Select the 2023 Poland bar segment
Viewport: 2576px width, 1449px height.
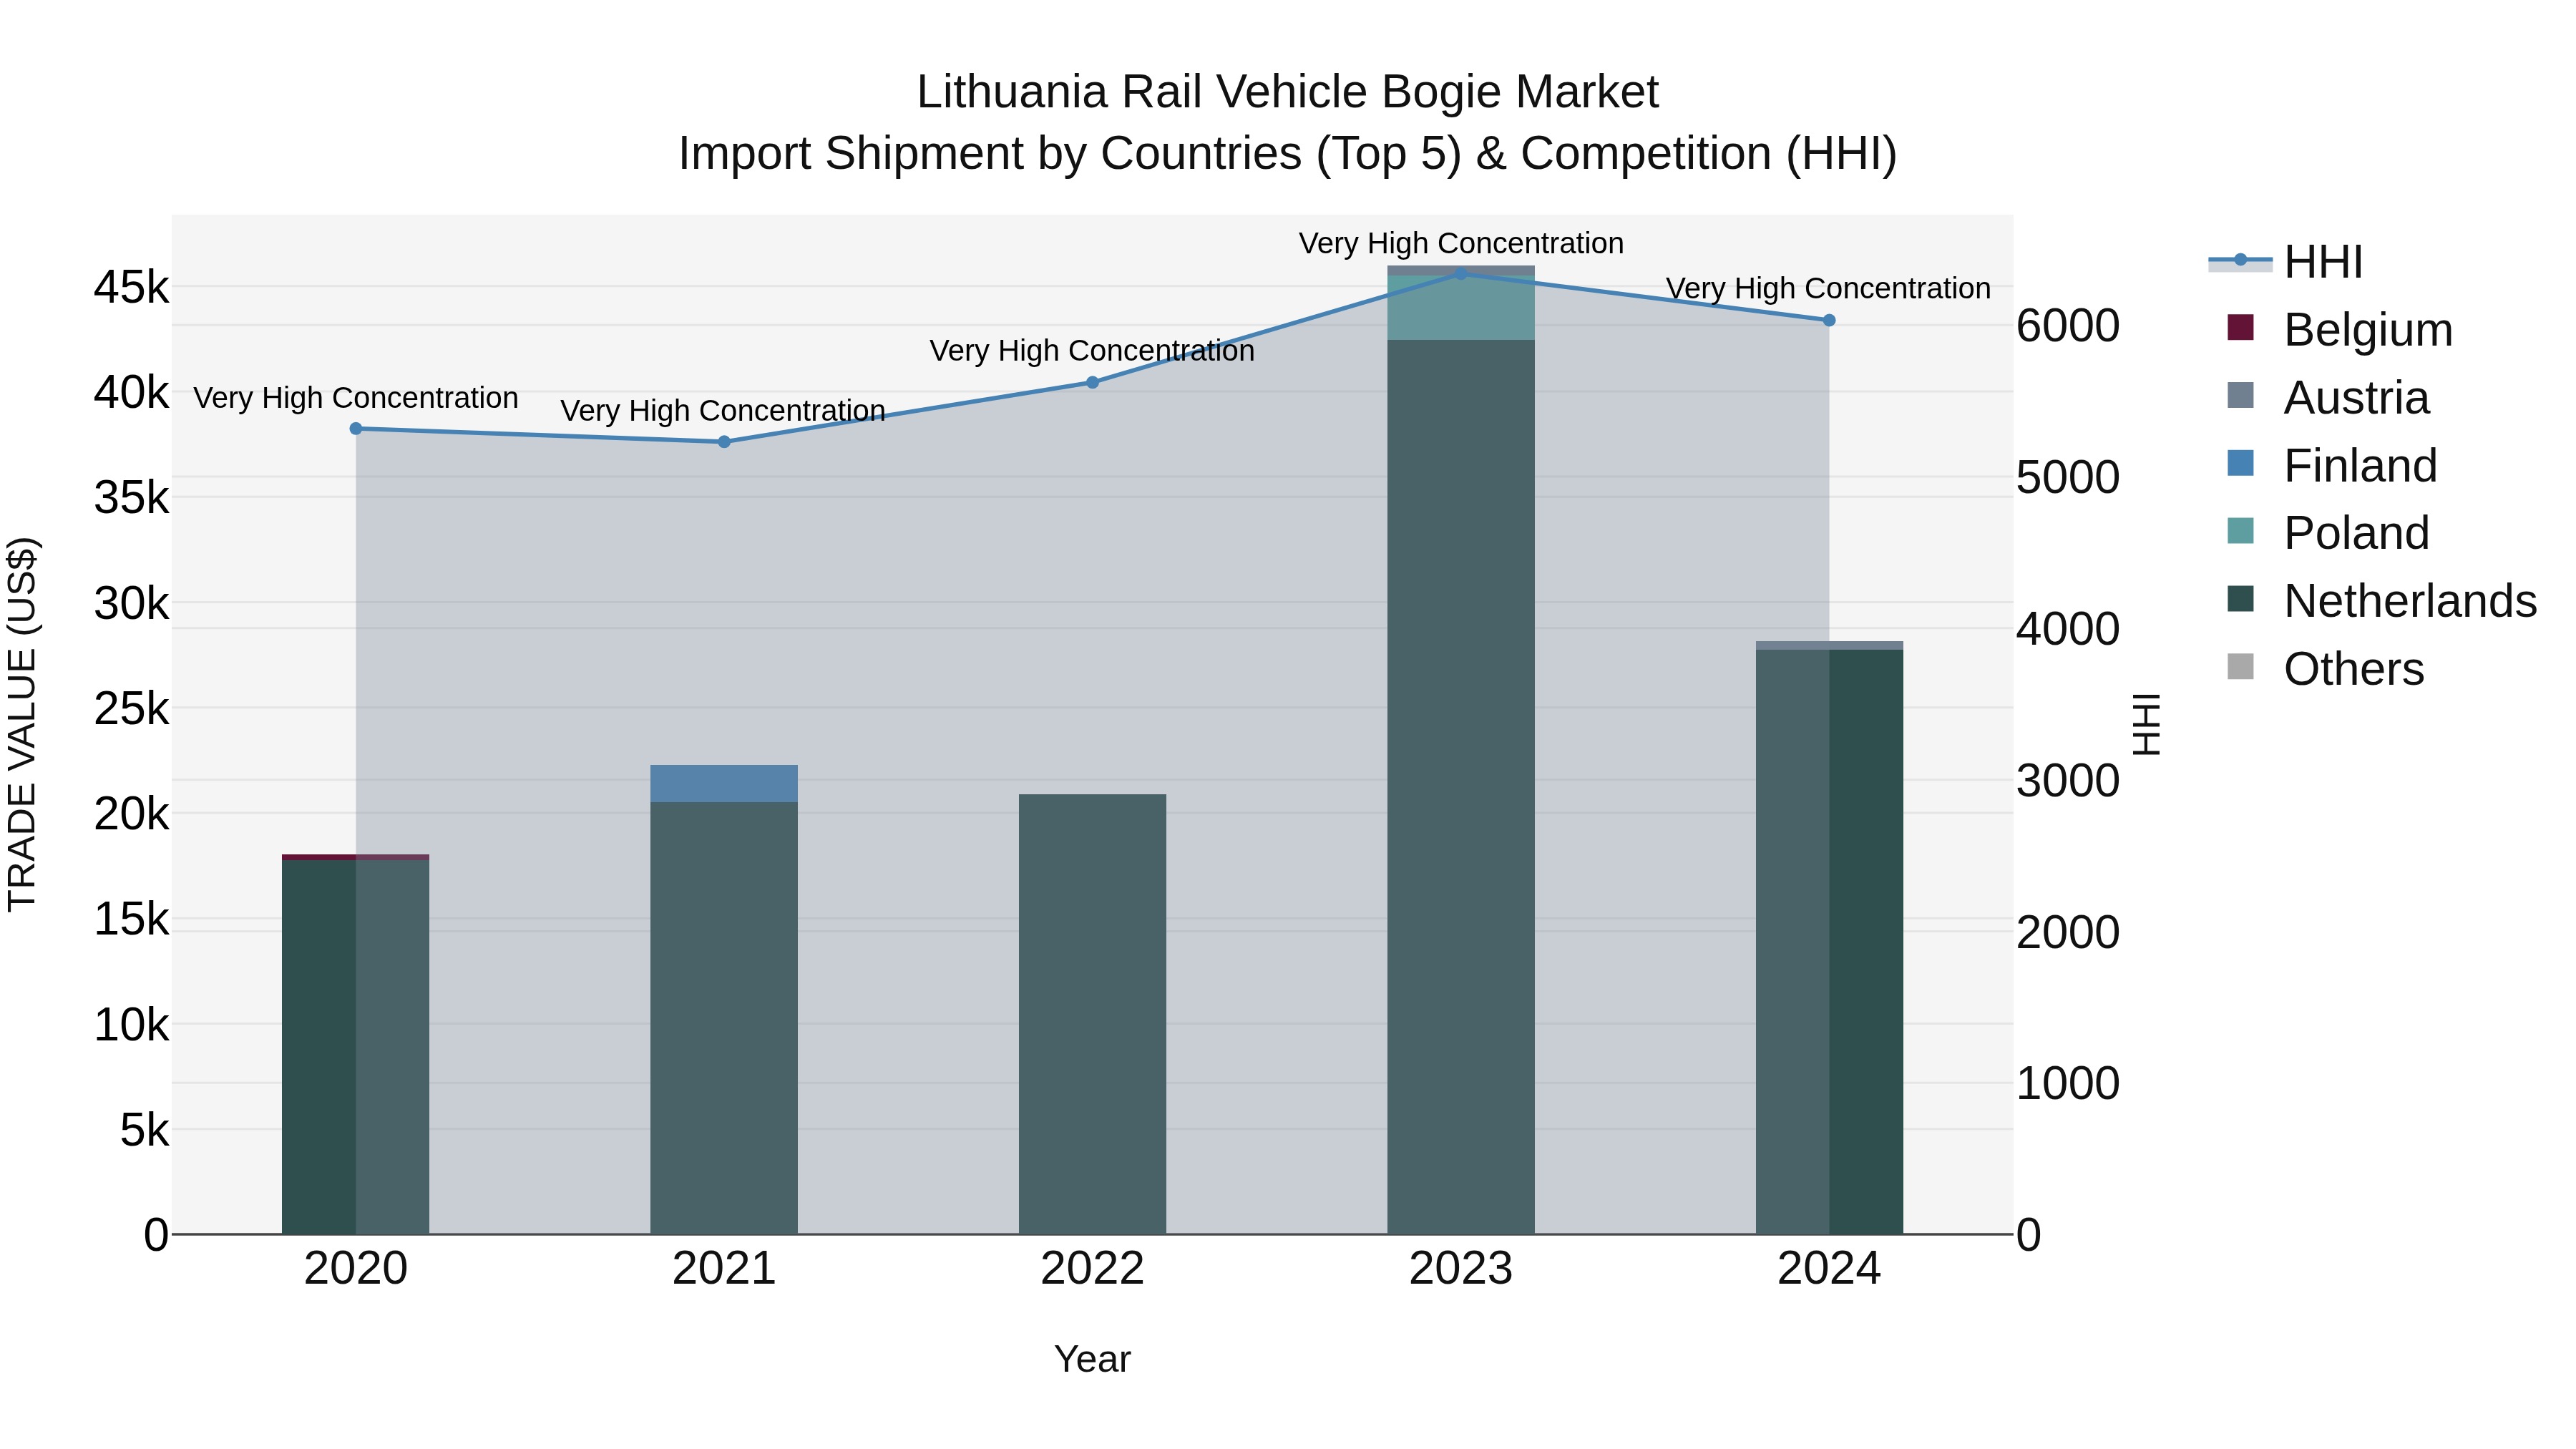click(x=1460, y=308)
